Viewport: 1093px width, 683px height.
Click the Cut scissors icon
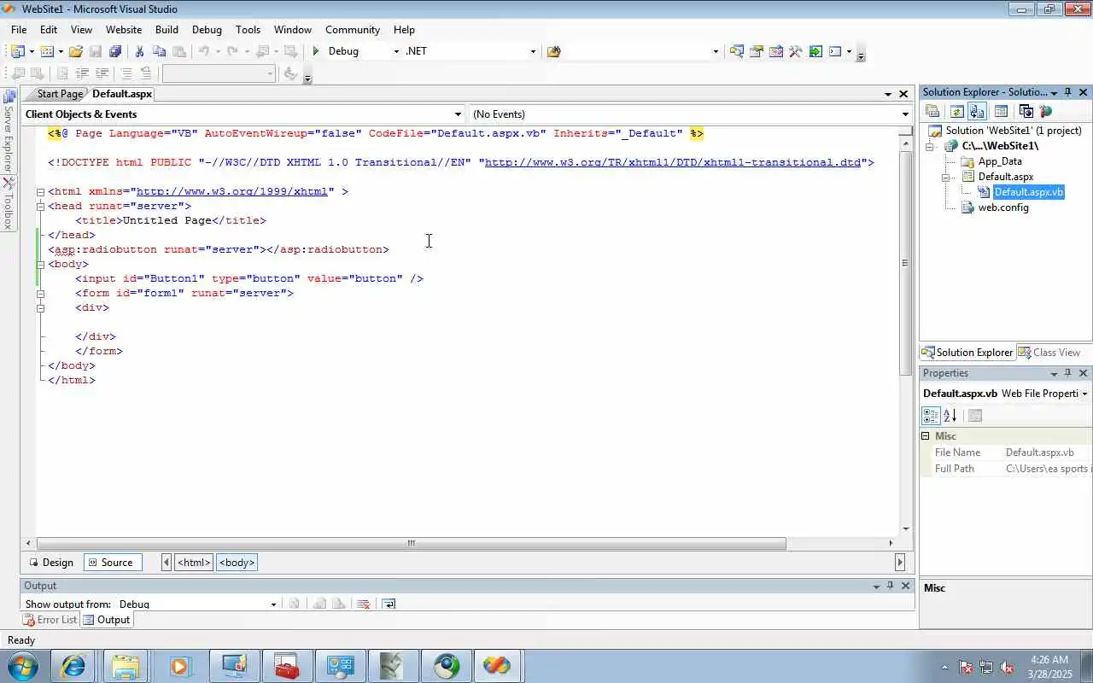(x=139, y=51)
